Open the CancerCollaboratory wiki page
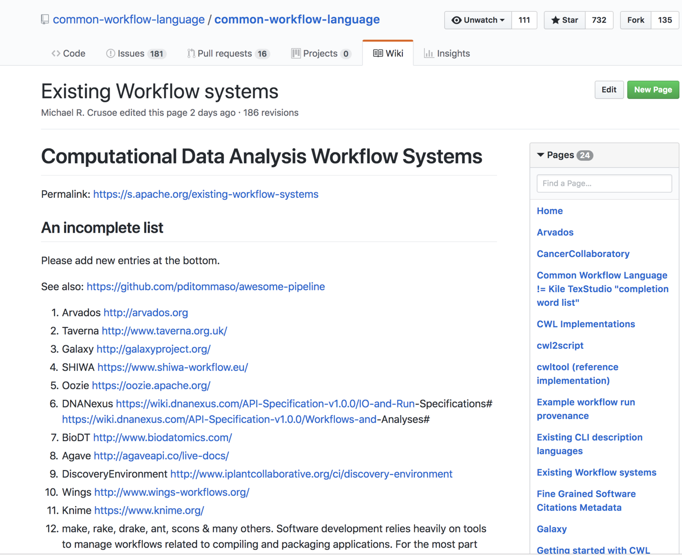This screenshot has height=555, width=682. point(583,254)
